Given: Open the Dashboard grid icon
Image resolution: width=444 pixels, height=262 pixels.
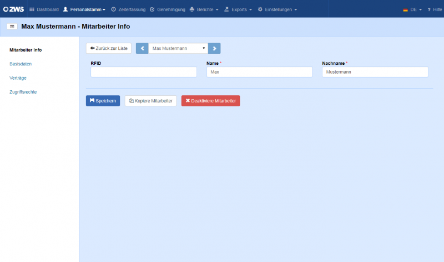Looking at the screenshot, I should (x=32, y=9).
